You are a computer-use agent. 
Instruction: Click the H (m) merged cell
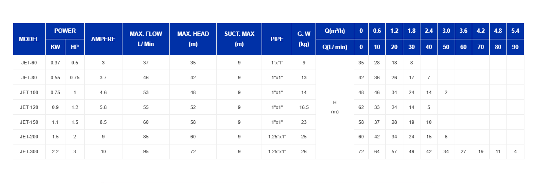coord(334,107)
